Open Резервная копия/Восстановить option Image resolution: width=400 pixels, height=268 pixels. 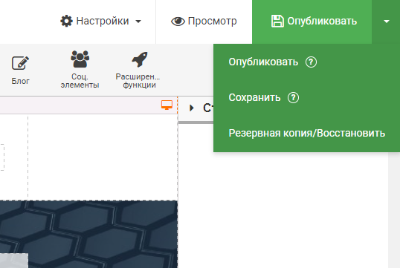(306, 133)
